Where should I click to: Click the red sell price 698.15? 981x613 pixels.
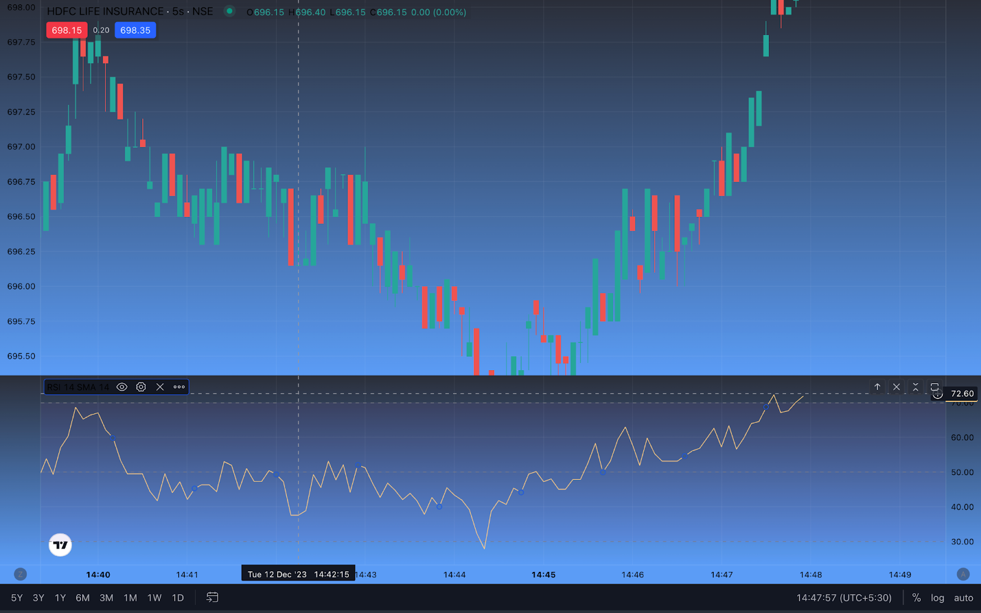pyautogui.click(x=67, y=30)
